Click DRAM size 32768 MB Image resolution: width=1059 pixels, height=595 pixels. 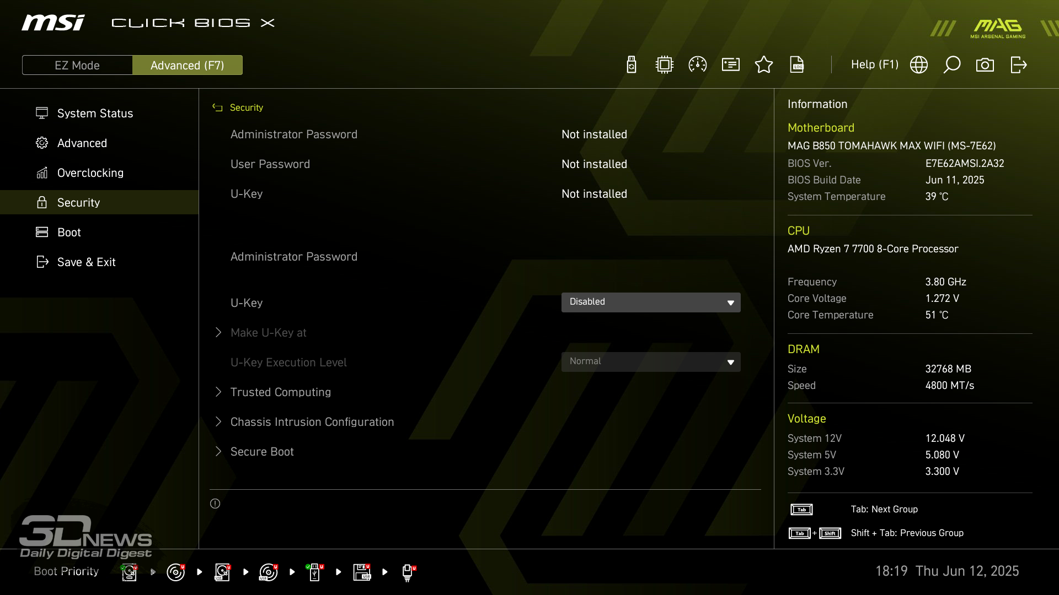pos(948,369)
